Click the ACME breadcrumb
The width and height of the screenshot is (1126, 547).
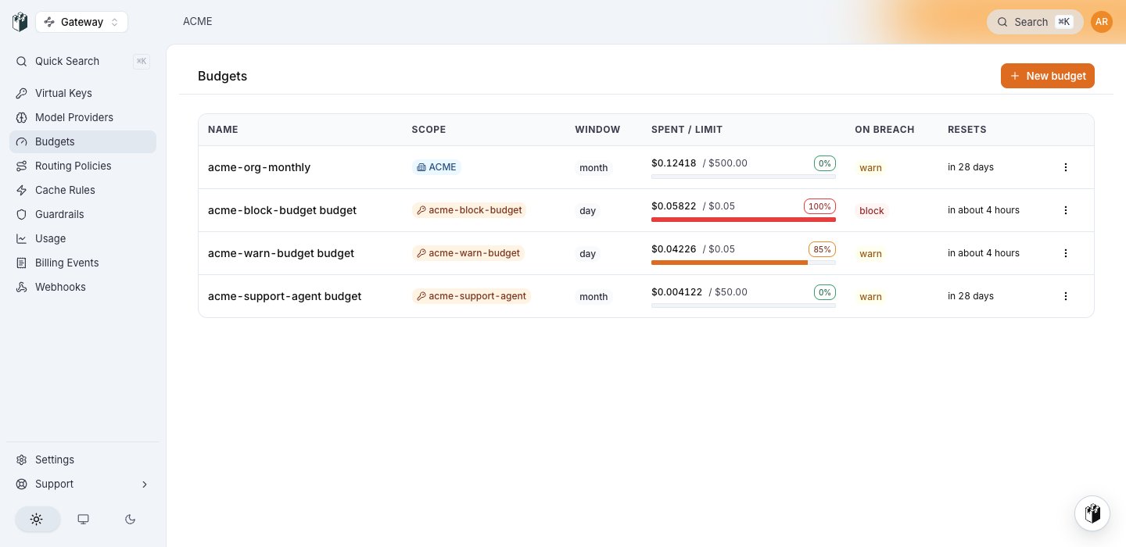[x=198, y=22]
